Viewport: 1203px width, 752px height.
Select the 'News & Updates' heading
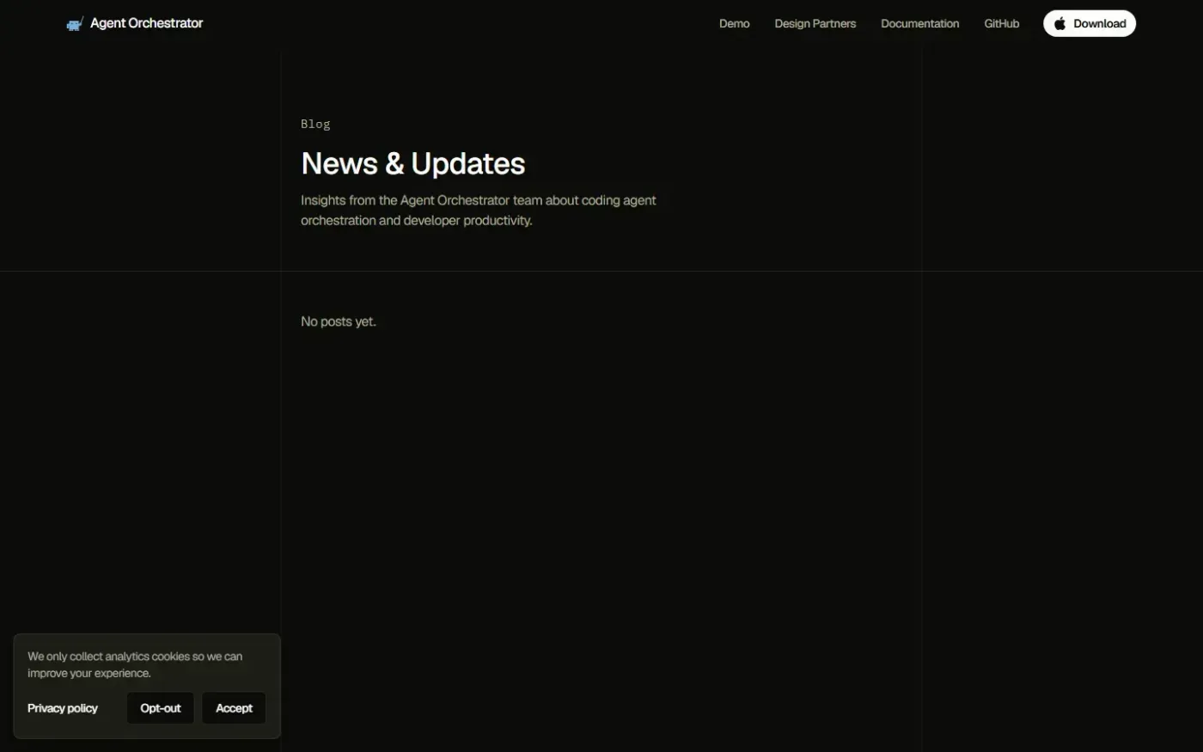click(x=413, y=163)
